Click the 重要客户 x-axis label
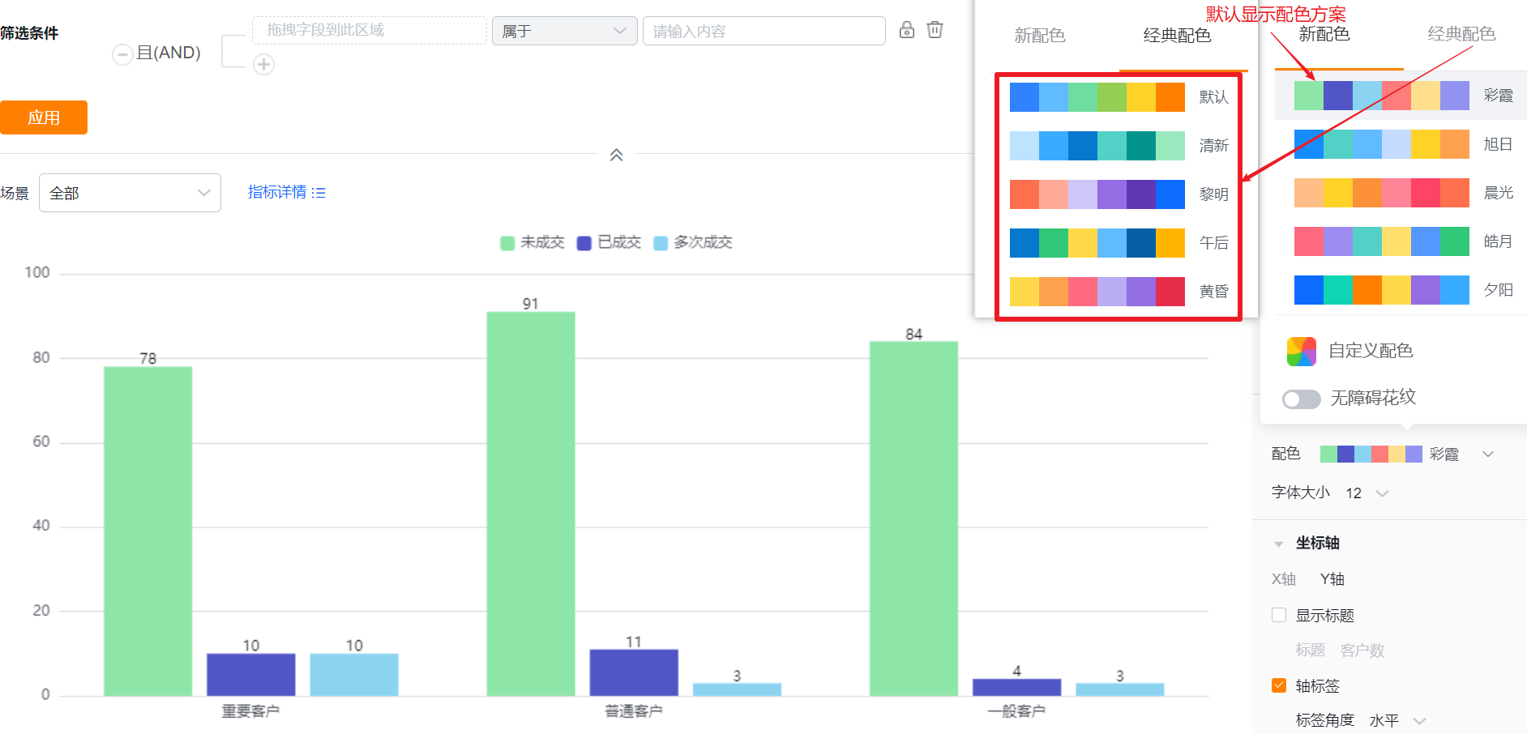The height and width of the screenshot is (734, 1527). [250, 711]
